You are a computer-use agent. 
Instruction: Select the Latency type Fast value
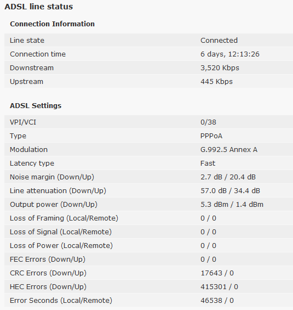click(x=208, y=164)
